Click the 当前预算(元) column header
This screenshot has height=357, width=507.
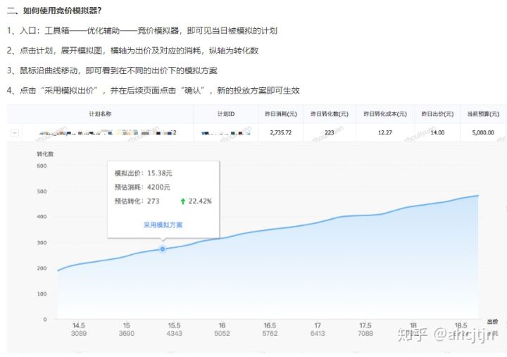click(x=483, y=114)
